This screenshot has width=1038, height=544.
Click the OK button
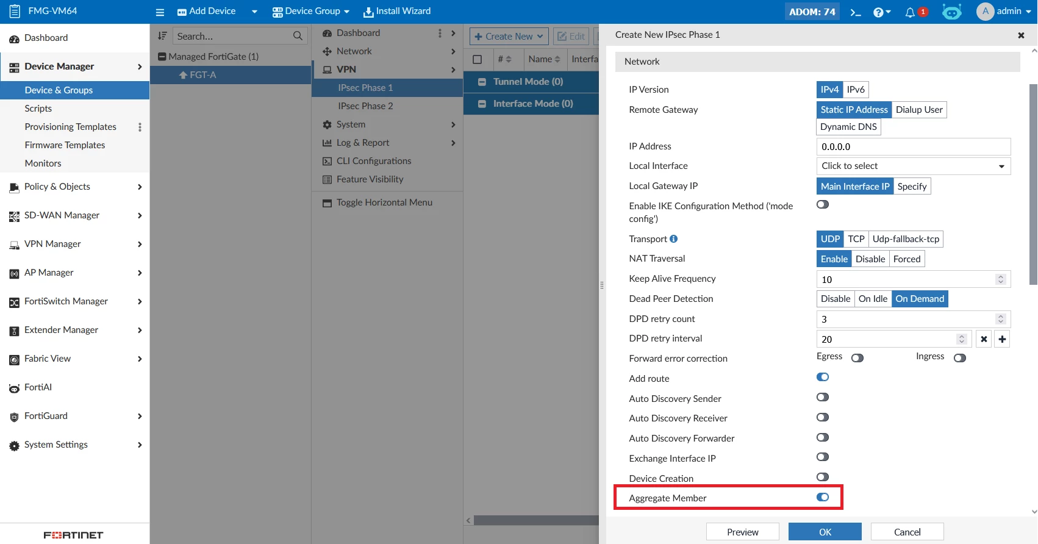click(825, 532)
